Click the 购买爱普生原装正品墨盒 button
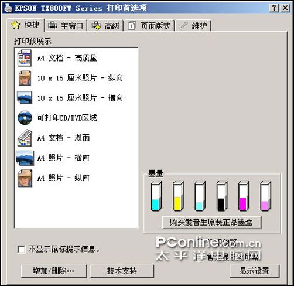Image resolution: width=294 pixels, height=286 pixels. [x=211, y=222]
